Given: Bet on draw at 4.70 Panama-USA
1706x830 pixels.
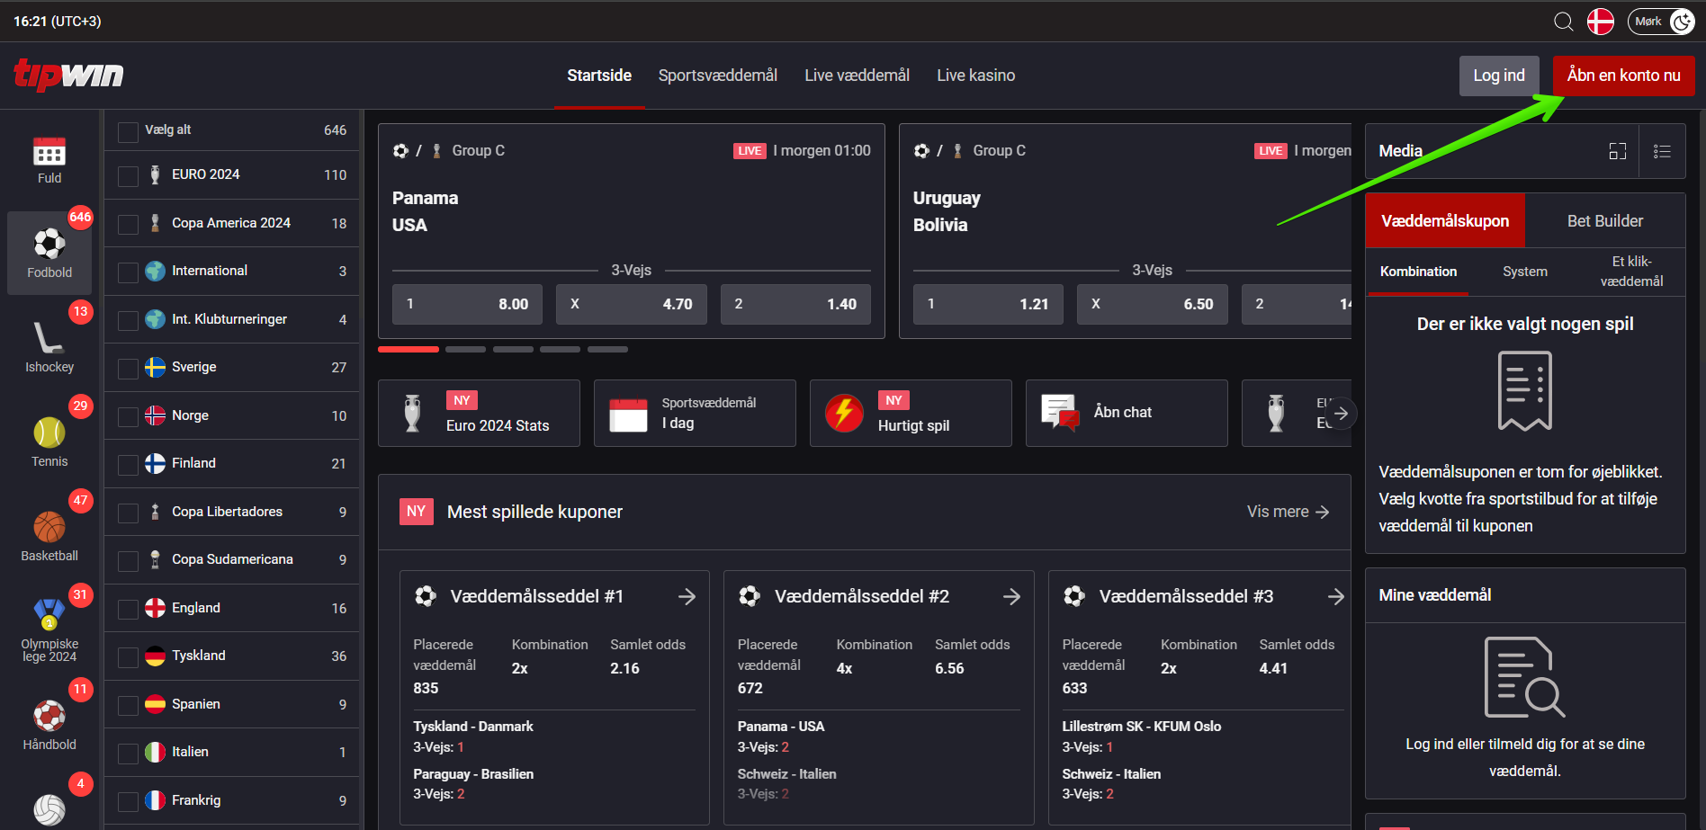Looking at the screenshot, I should pos(632,304).
